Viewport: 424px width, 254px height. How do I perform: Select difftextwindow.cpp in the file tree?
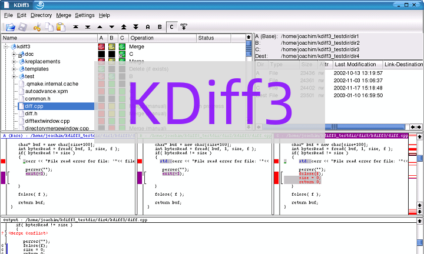[x=48, y=121]
